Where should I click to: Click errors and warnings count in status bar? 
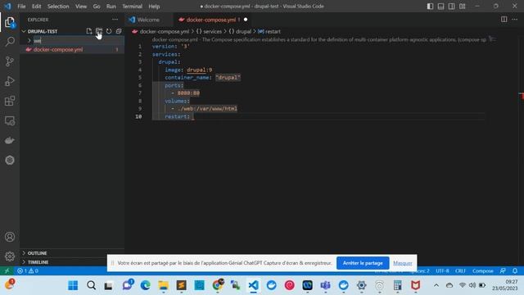coord(28,271)
